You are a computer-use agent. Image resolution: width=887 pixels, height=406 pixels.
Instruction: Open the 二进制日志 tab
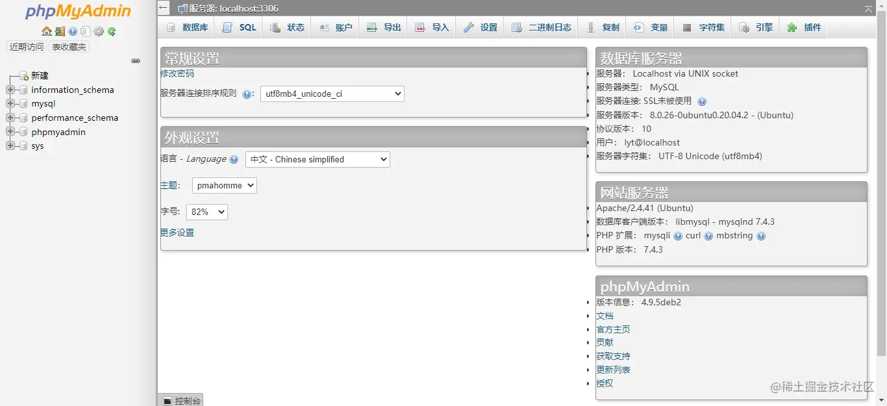(x=541, y=27)
